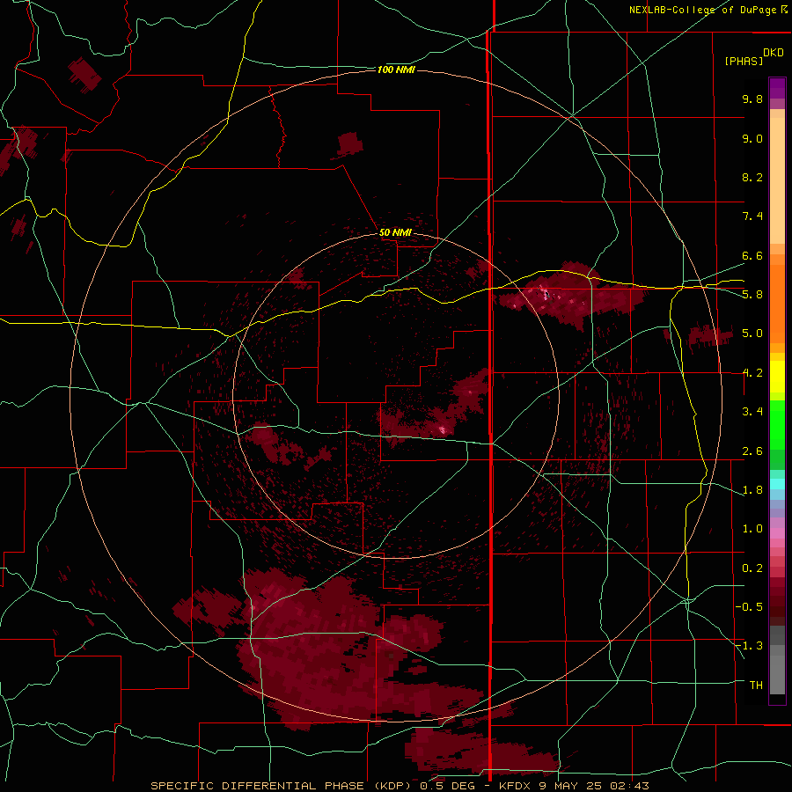The image size is (792, 792).
Task: Click the 1.0 scale value
Action: tap(752, 529)
